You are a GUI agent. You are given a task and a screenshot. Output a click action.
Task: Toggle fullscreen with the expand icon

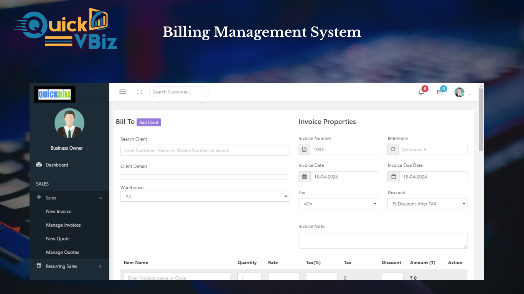(x=140, y=92)
